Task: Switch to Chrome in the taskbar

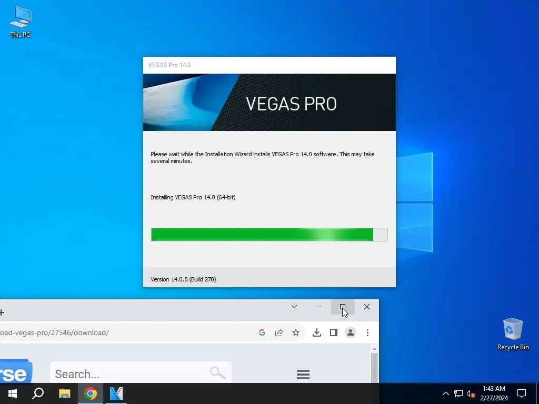Action: coord(91,393)
